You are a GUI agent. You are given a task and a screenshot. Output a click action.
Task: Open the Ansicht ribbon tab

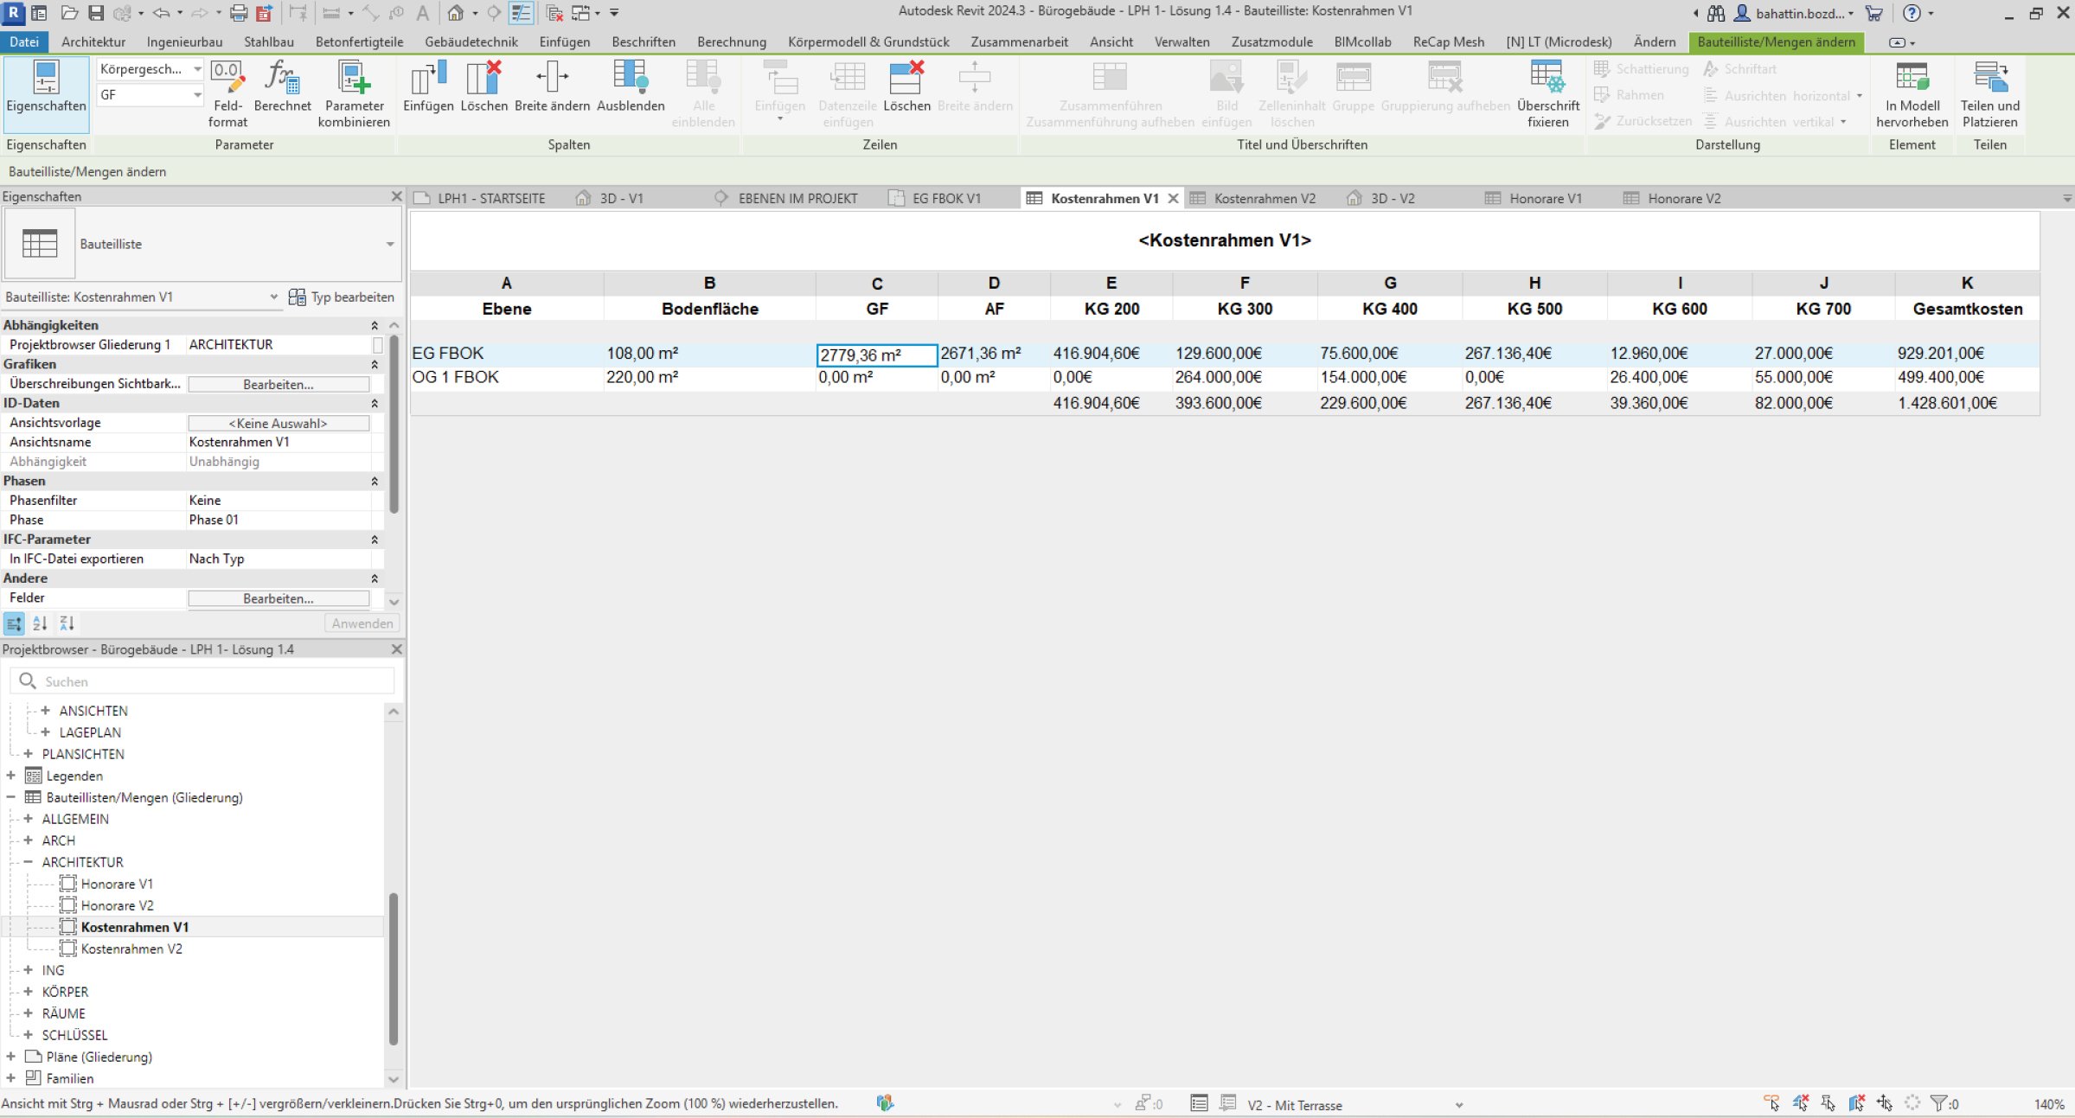click(1111, 42)
